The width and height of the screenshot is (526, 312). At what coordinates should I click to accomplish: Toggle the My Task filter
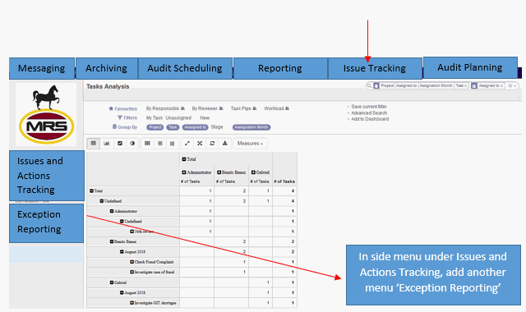coord(155,118)
